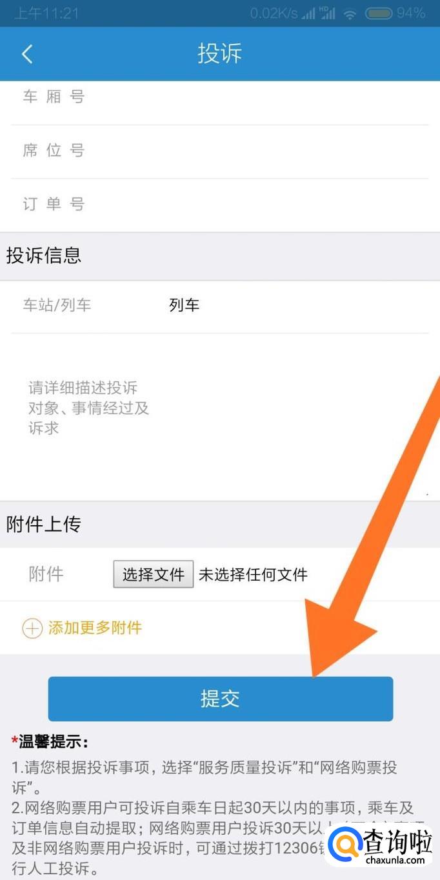
Task: Tap the 附件上传 section header
Action: (x=44, y=525)
